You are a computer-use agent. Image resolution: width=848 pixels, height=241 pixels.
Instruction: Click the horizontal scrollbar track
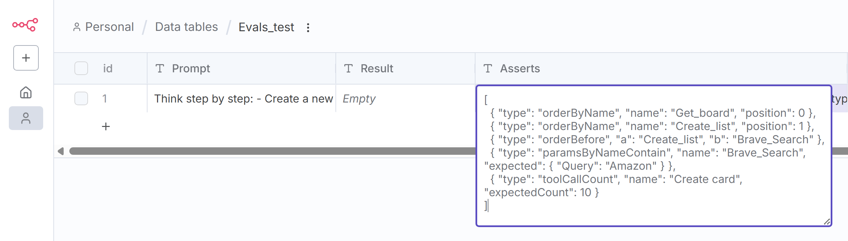[272, 151]
